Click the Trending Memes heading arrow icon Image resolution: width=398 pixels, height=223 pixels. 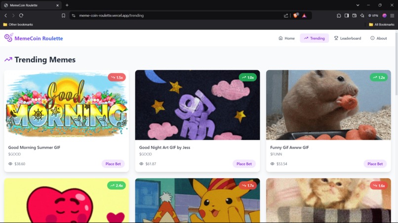[8, 60]
